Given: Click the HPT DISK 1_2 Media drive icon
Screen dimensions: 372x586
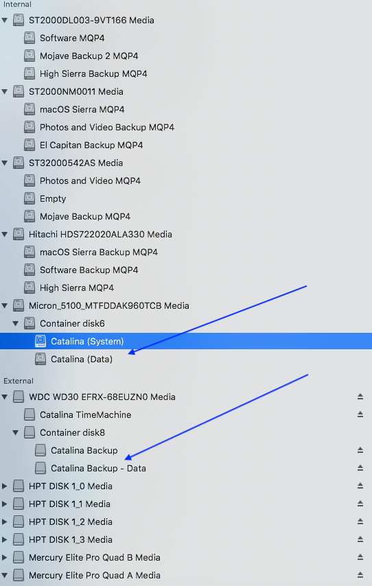Looking at the screenshot, I should point(19,521).
